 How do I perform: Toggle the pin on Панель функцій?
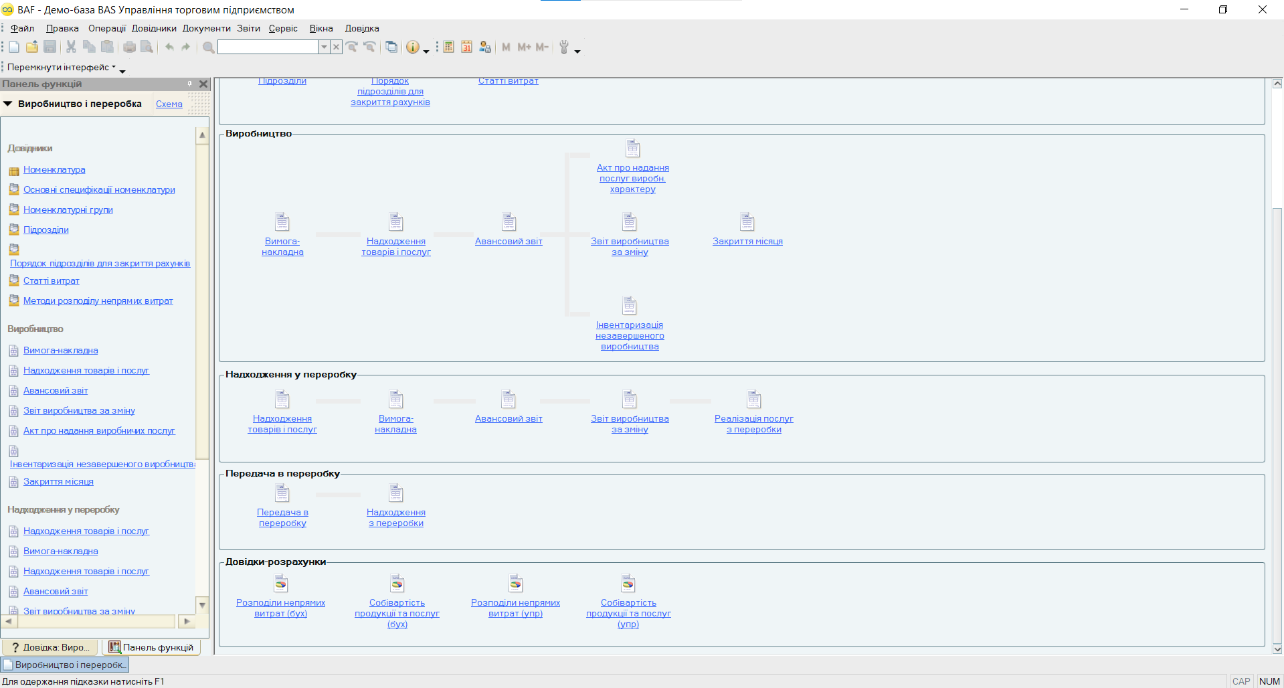point(190,84)
